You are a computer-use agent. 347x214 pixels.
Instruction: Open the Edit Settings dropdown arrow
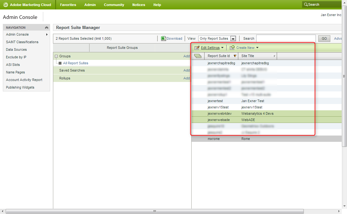coord(222,48)
